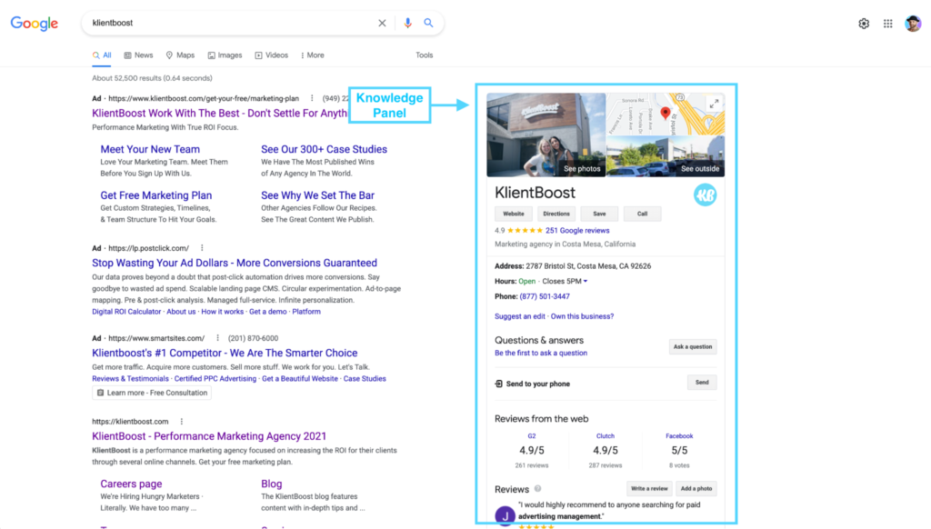Click in the klientboost search field
Viewport: 931px width, 529px height.
click(x=227, y=24)
